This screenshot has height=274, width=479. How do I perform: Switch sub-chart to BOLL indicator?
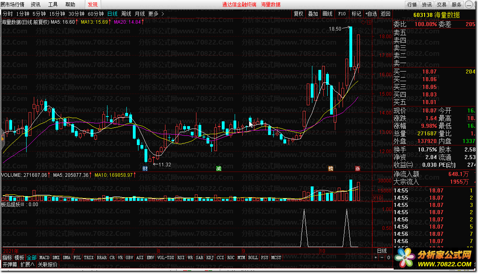point(253,258)
